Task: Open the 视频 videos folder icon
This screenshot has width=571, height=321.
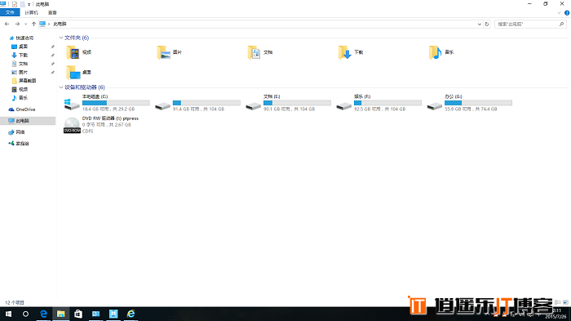Action: (73, 52)
